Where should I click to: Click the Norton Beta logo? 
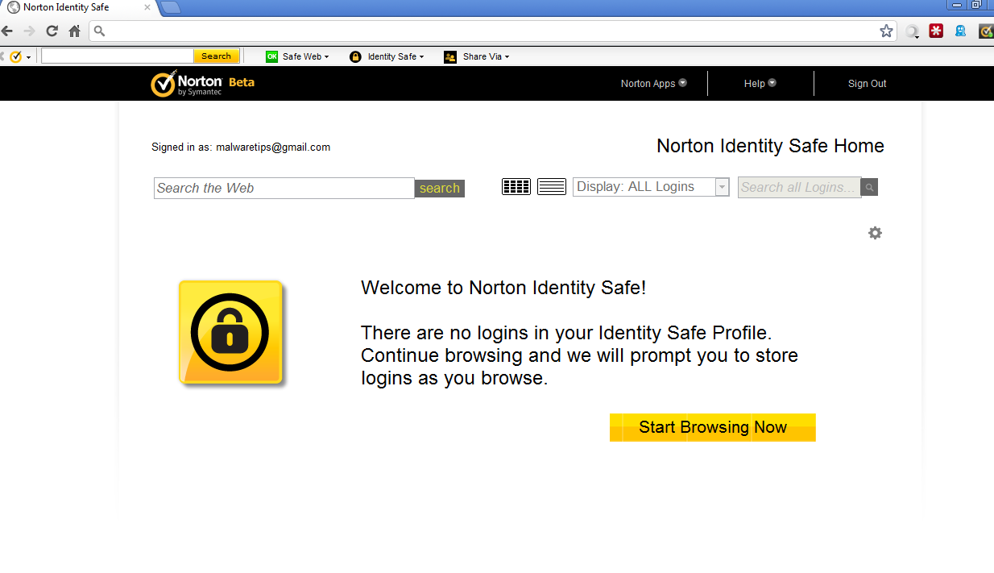pyautogui.click(x=202, y=84)
